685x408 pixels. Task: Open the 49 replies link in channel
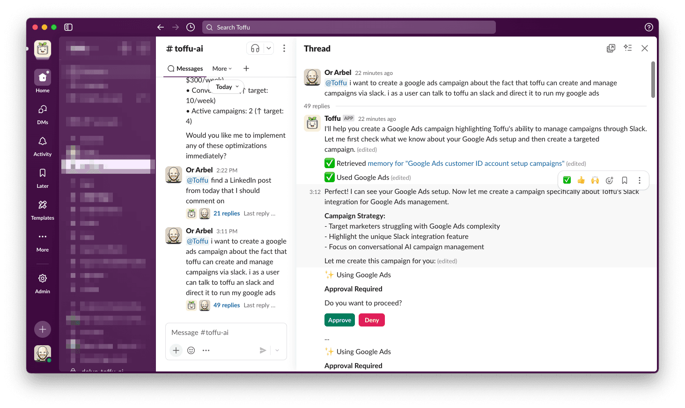227,305
